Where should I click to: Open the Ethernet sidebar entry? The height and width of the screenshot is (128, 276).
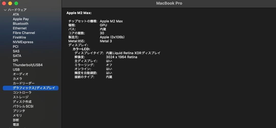pos(20,28)
